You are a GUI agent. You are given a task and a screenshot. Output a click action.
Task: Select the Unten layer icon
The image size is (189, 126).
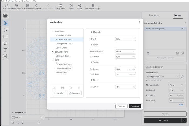point(80,5)
